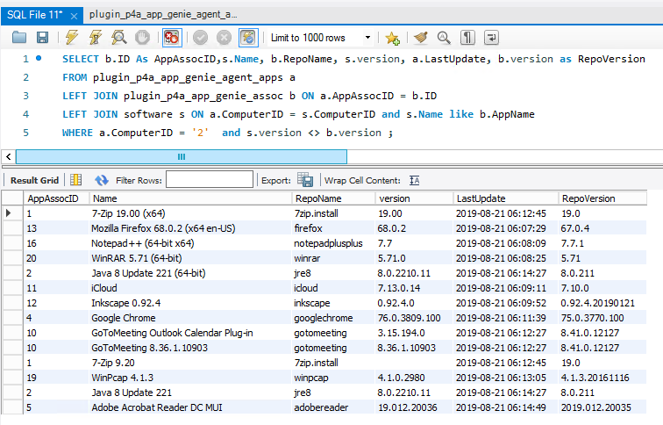Viewport: 663px width, 425px height.
Task: Click the beautify query broom icon
Action: coord(421,38)
